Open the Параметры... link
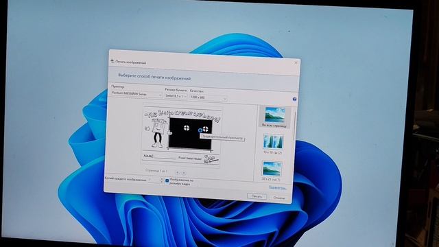439x247 pixels. click(277, 187)
